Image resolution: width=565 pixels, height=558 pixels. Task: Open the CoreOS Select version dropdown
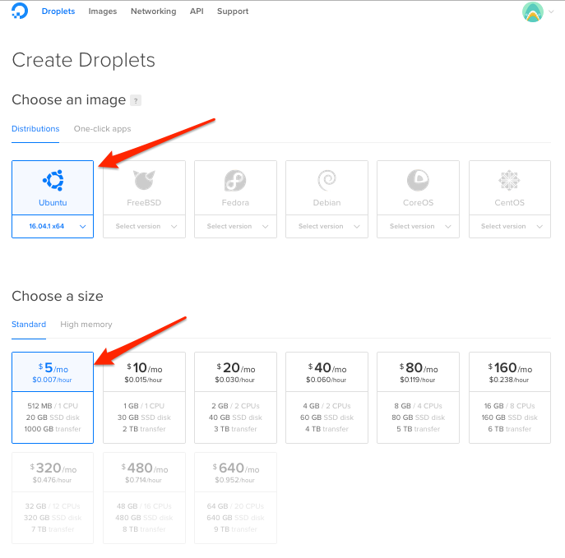click(418, 227)
